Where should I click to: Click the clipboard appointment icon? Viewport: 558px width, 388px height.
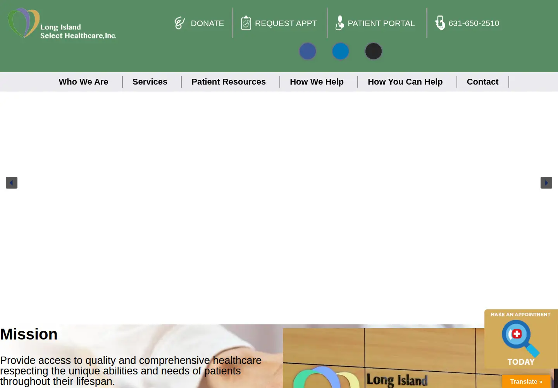click(246, 23)
